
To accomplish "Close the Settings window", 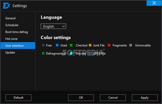I will (154, 3).
